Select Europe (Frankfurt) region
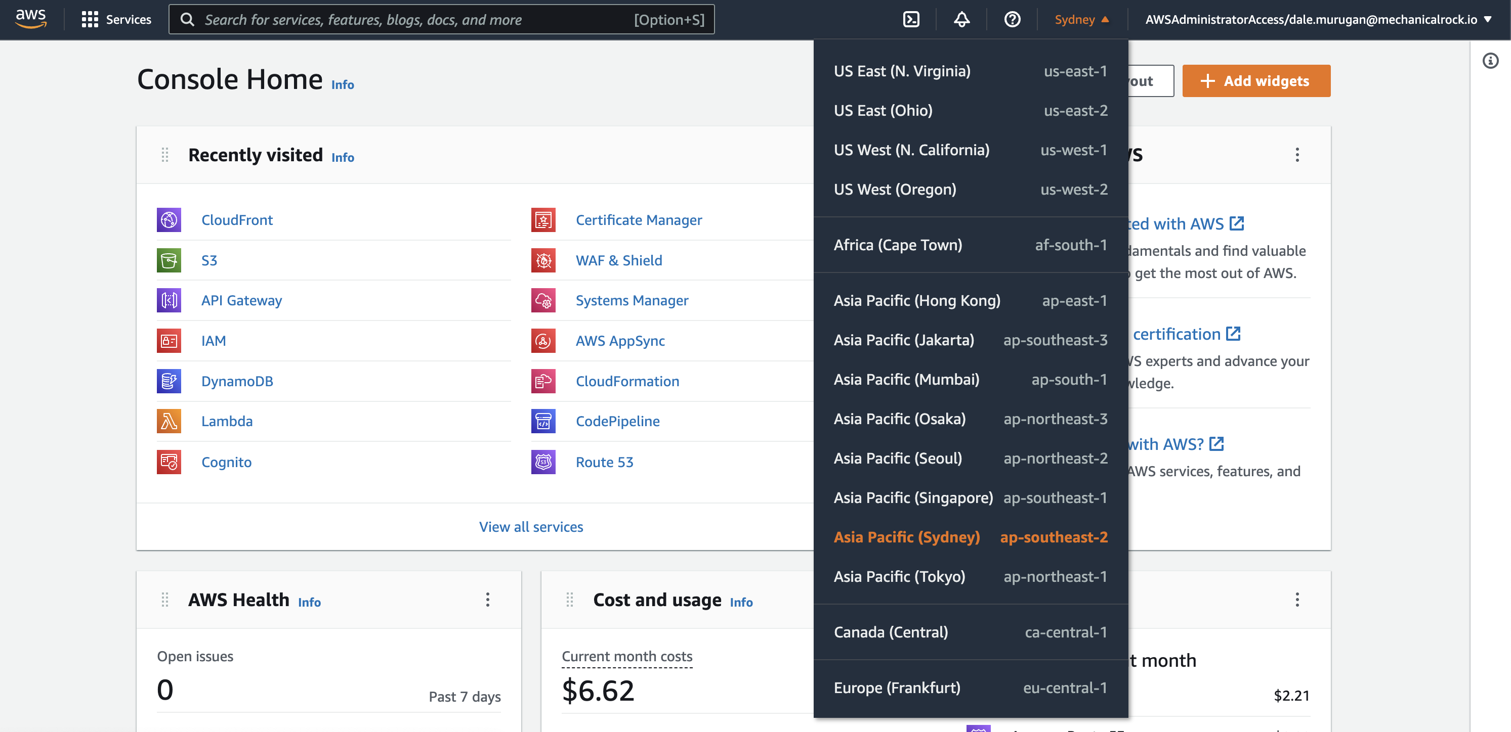 971,688
